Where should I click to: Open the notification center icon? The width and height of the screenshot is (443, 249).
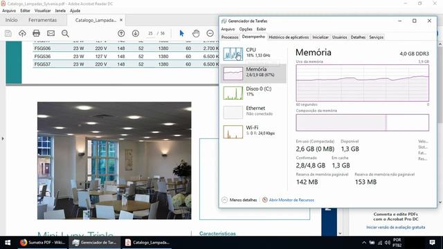432,243
